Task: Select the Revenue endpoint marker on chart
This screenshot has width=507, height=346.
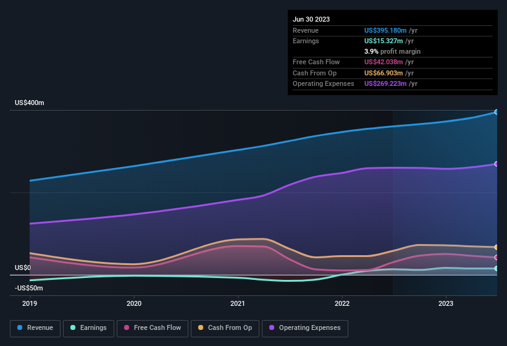Action: pyautogui.click(x=497, y=112)
